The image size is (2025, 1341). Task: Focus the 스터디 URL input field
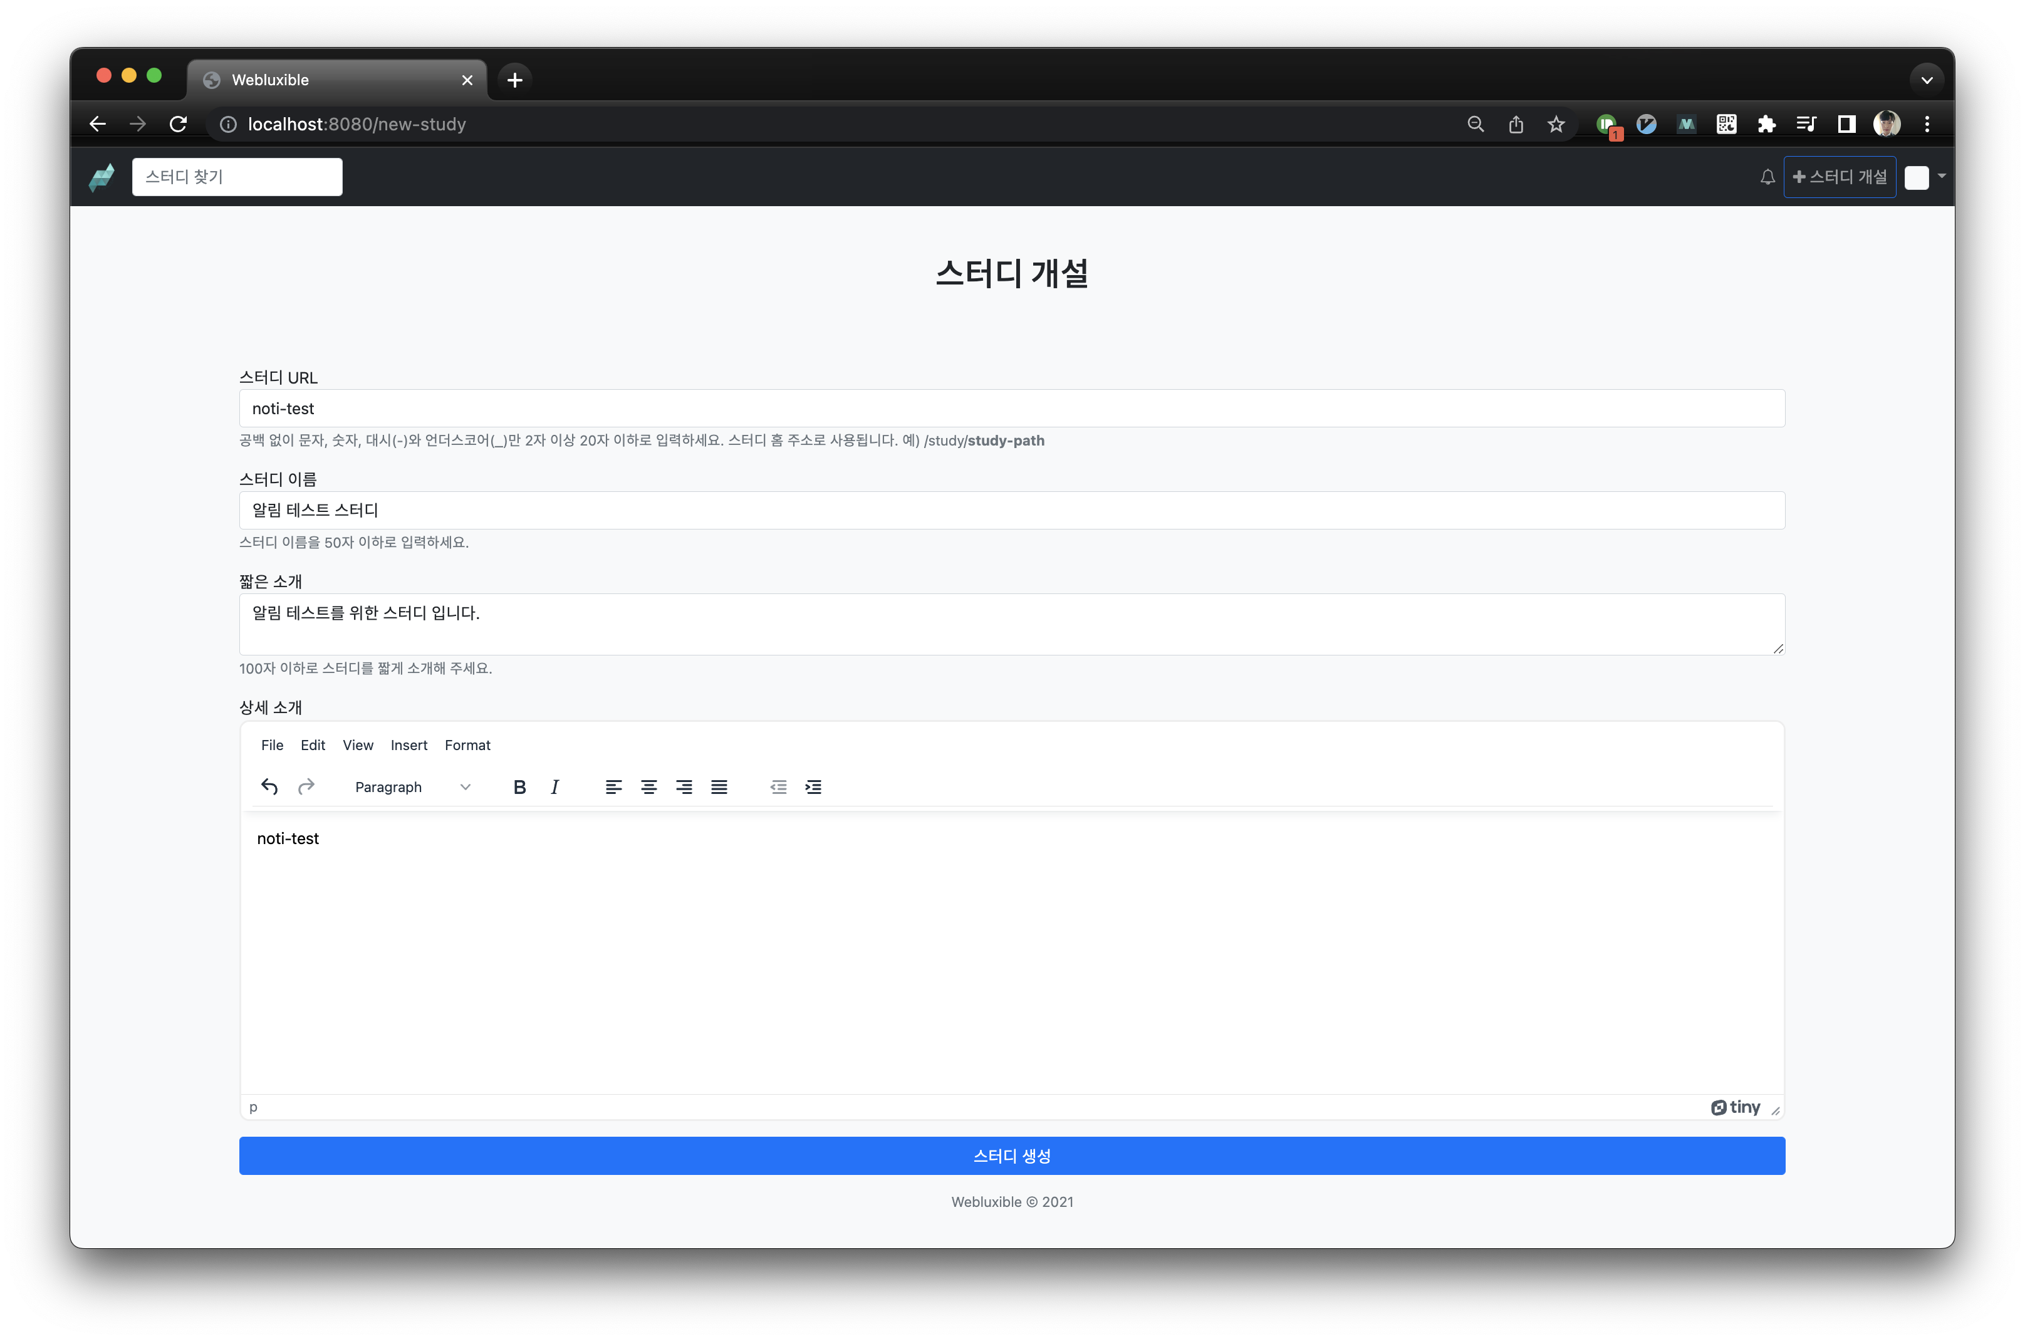1012,409
